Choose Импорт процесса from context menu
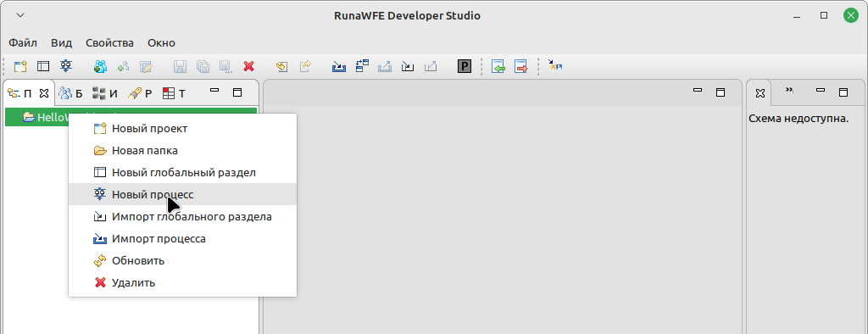Viewport: 868px width, 334px height. point(183,239)
